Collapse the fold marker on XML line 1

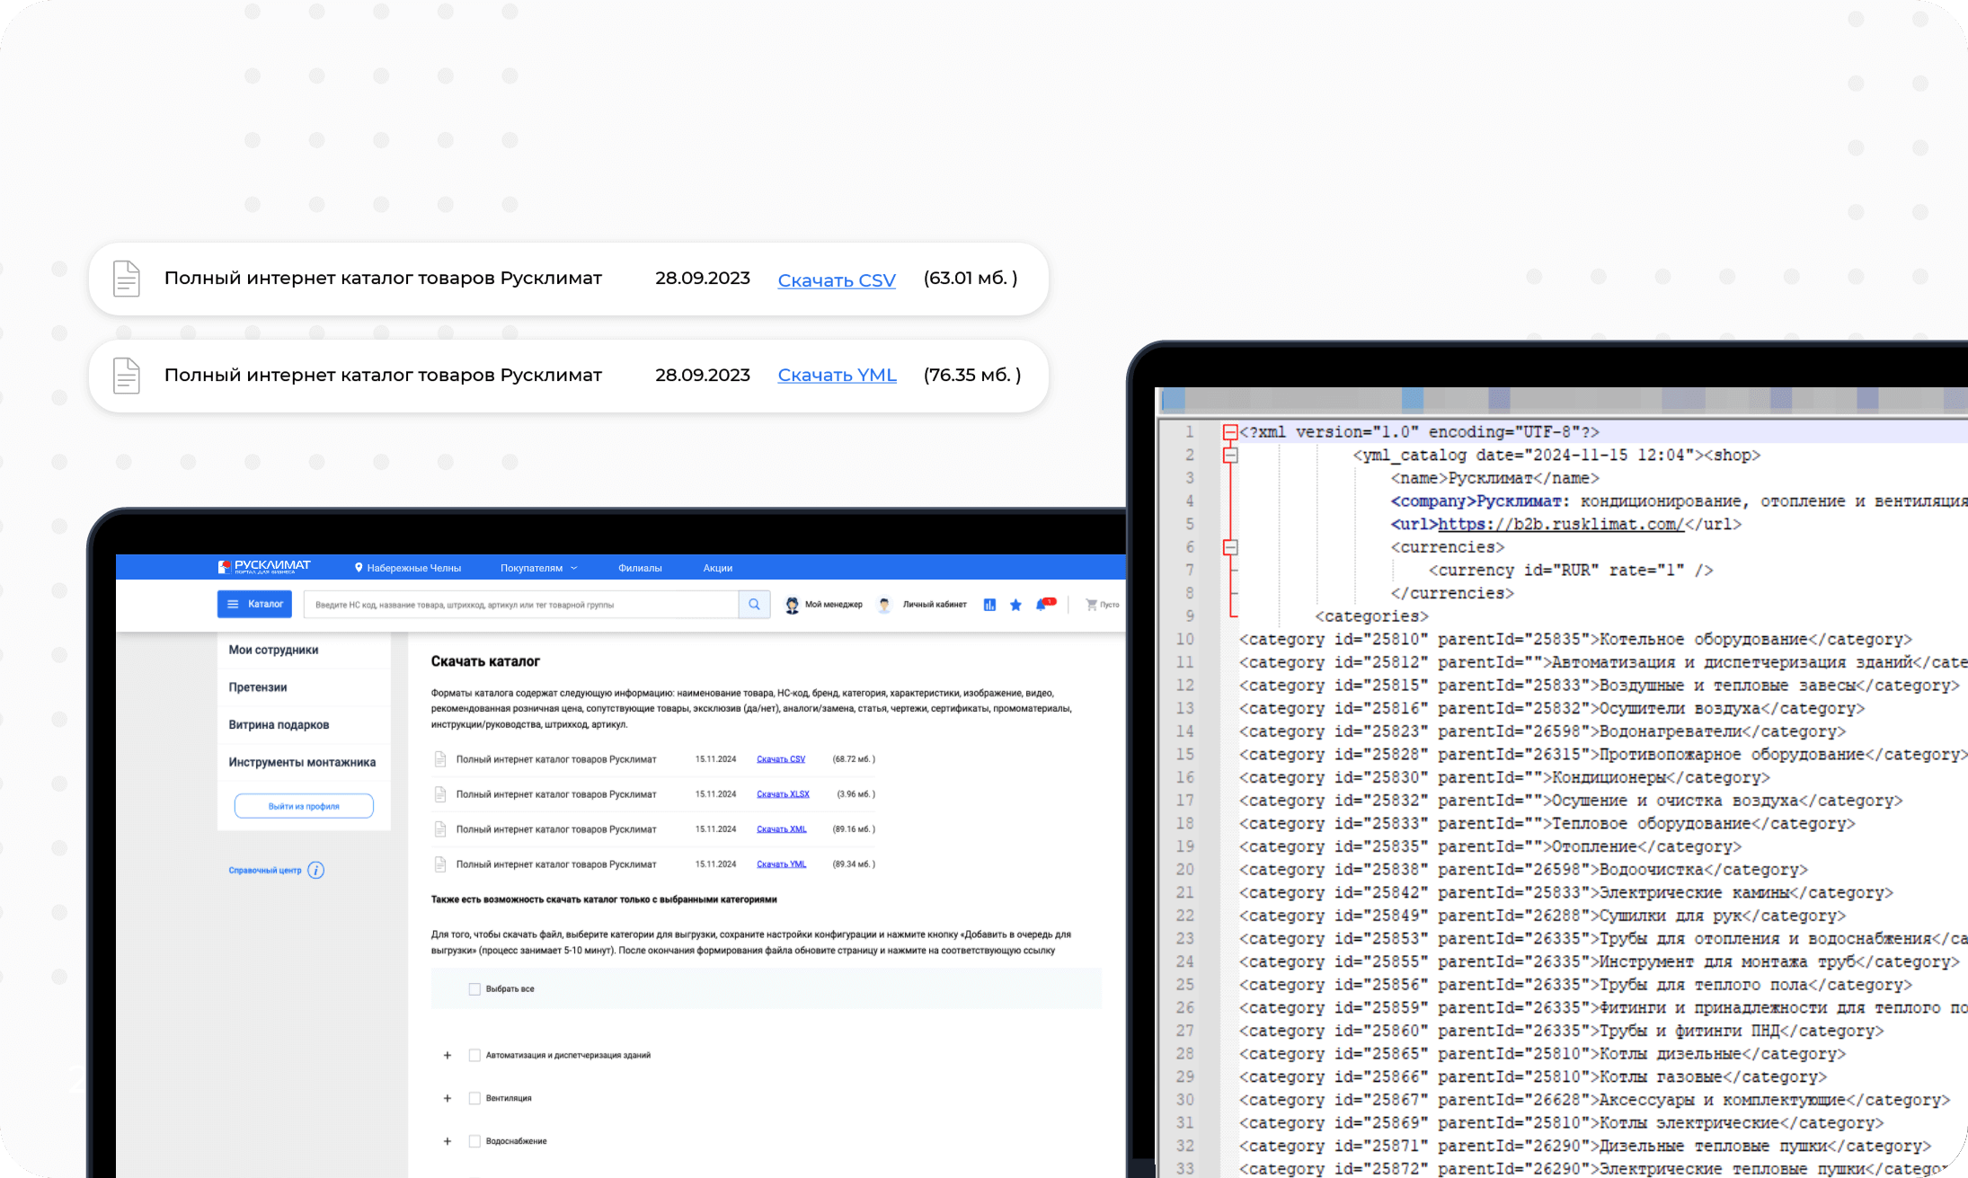1230,432
